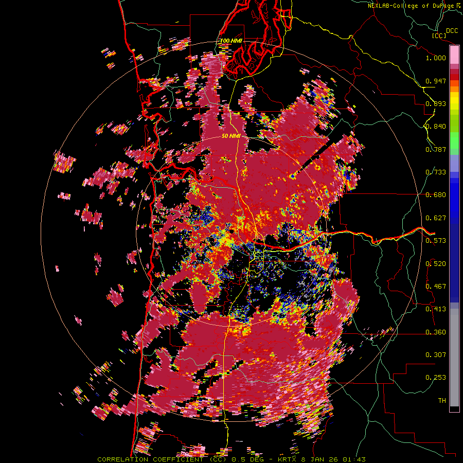Screen dimensions: 463x463
Task: Click the 100 NMI range ring label
Action: 231,41
